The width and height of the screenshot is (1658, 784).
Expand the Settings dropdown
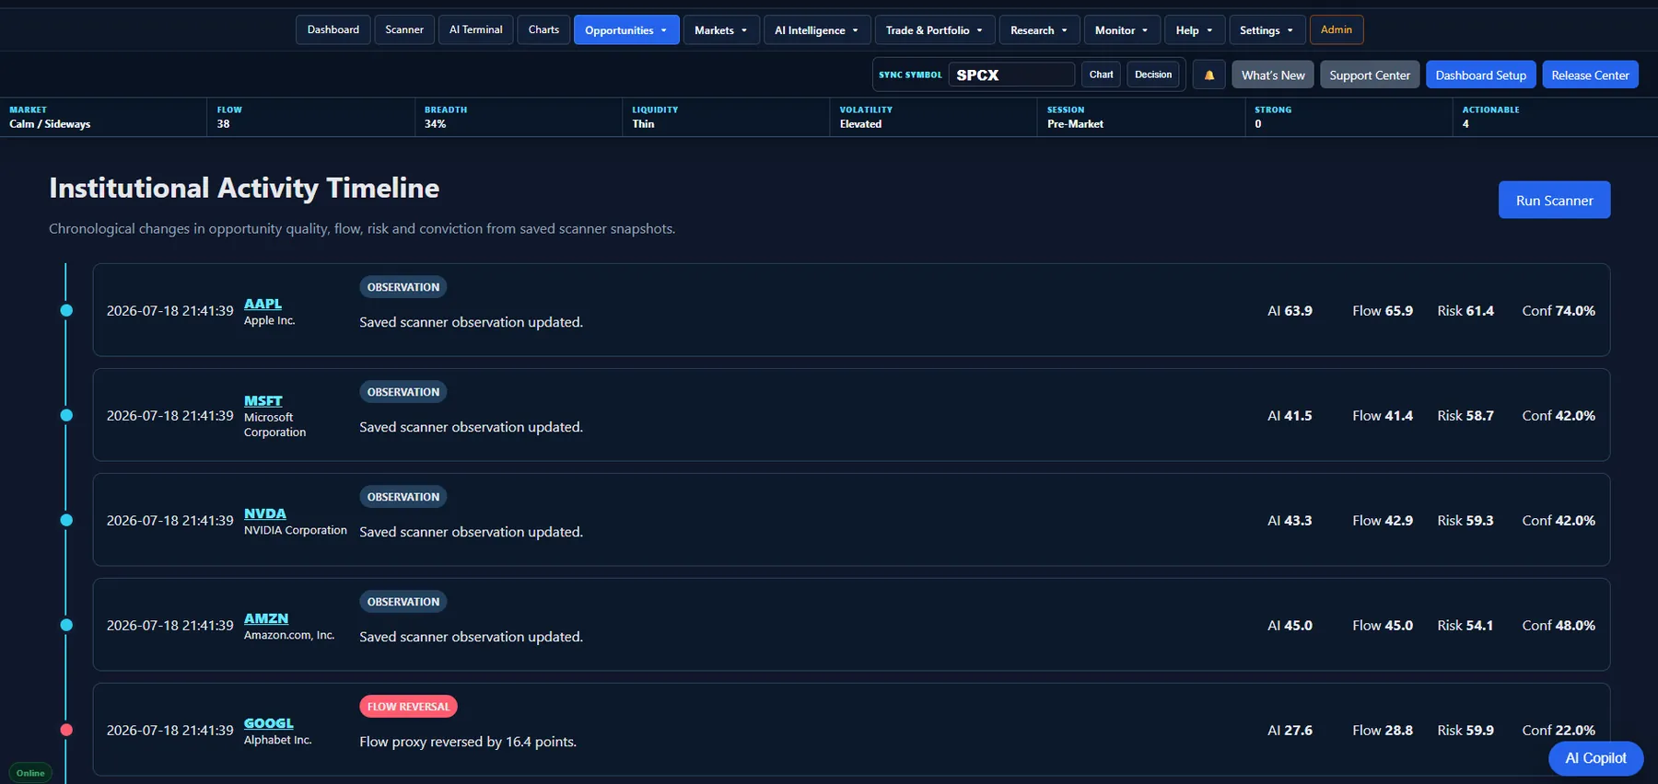[x=1267, y=29]
